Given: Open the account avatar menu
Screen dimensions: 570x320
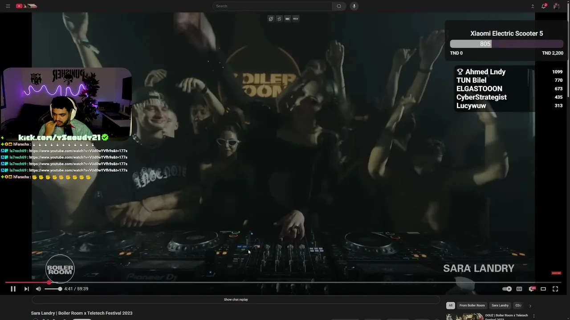Looking at the screenshot, I should click(x=557, y=6).
